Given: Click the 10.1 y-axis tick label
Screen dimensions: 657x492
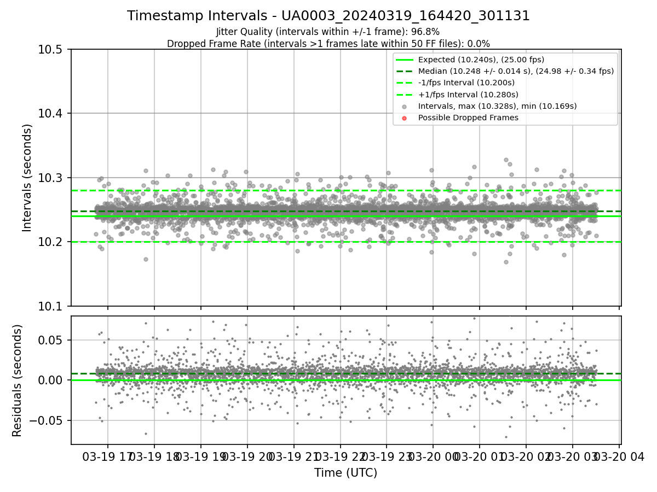Looking at the screenshot, I should [x=51, y=306].
